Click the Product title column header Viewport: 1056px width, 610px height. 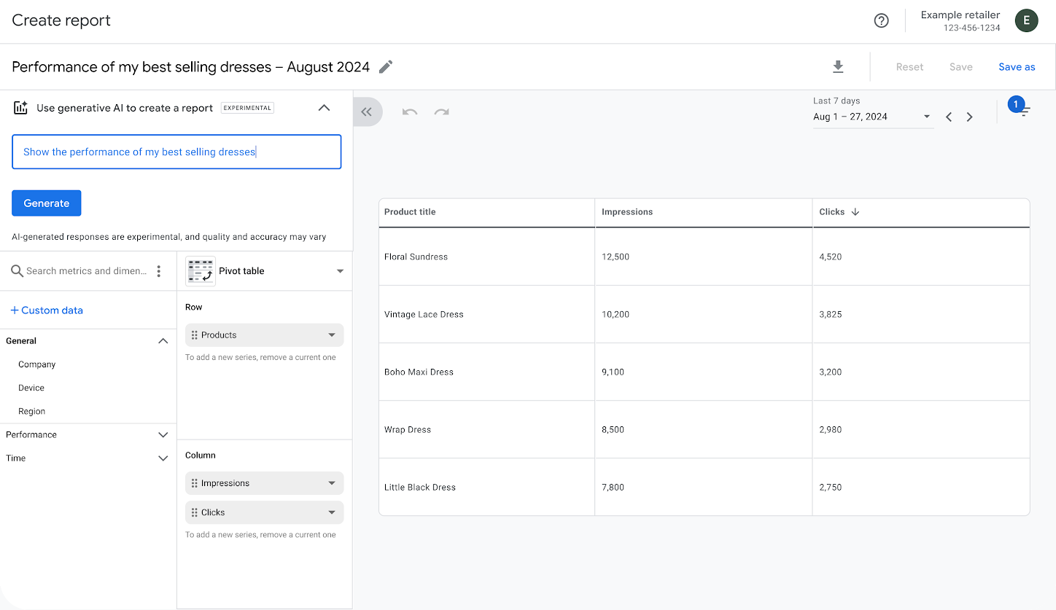pyautogui.click(x=410, y=212)
